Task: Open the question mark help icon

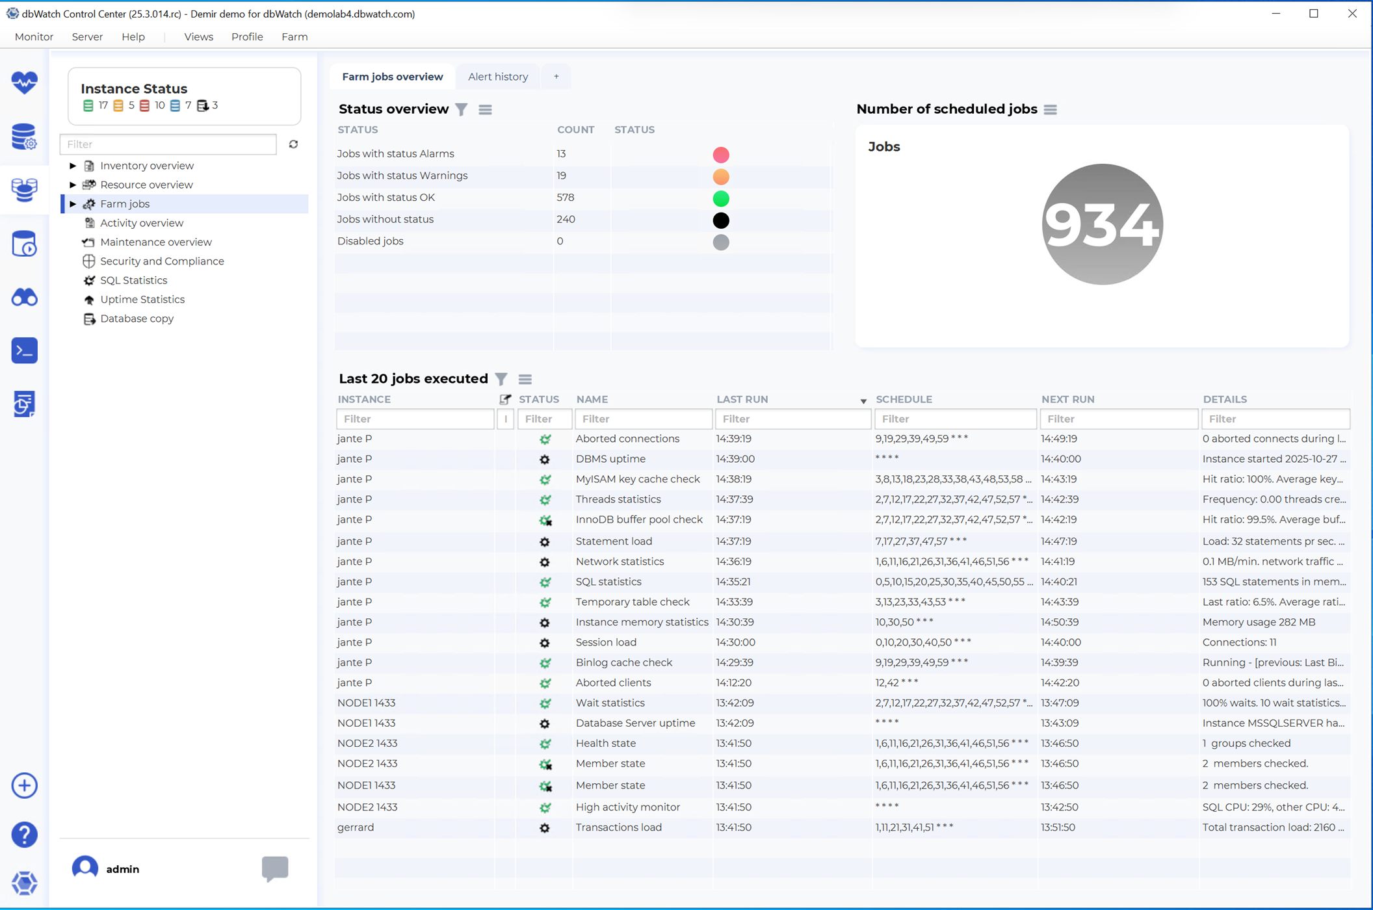Action: click(x=24, y=834)
